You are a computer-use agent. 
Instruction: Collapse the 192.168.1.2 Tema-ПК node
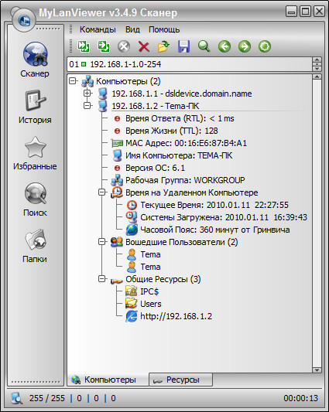pos(87,106)
